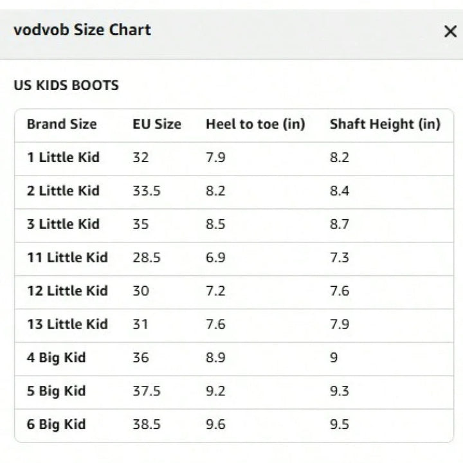Select the 1 Little Kid row label
The image size is (463, 463).
63,158
